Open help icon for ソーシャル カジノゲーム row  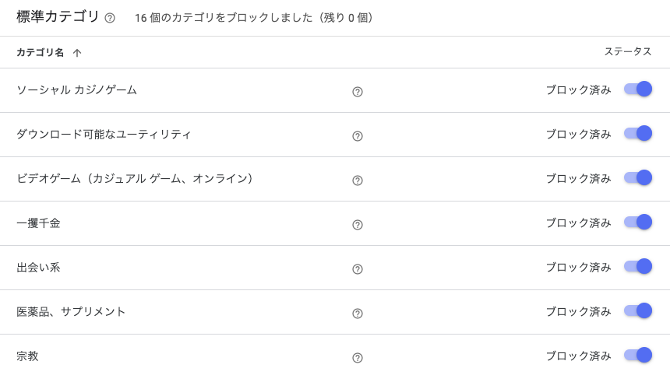(x=358, y=92)
